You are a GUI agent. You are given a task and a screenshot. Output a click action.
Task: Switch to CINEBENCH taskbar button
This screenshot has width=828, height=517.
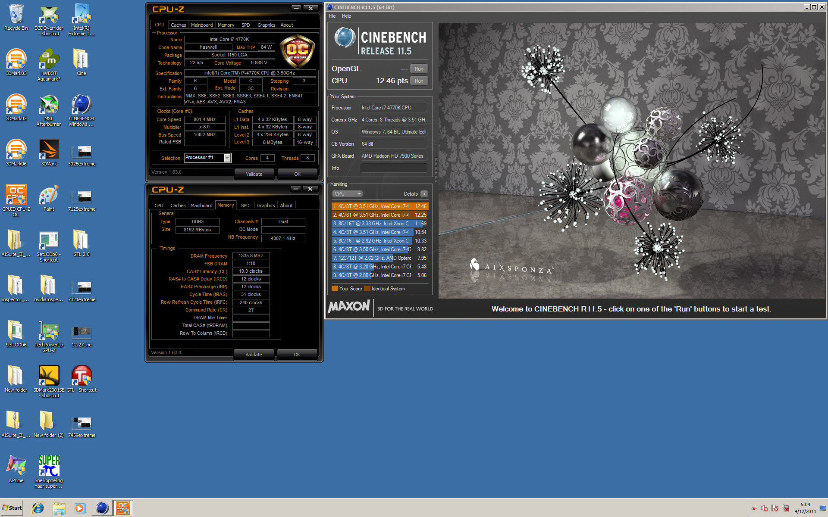102,508
